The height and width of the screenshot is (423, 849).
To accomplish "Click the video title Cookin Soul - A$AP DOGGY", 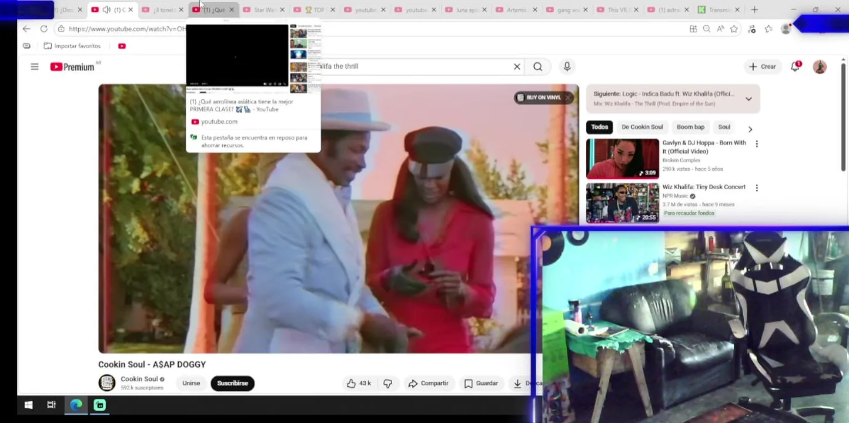I will [152, 364].
